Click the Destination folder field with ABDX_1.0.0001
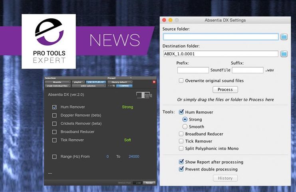 point(221,54)
